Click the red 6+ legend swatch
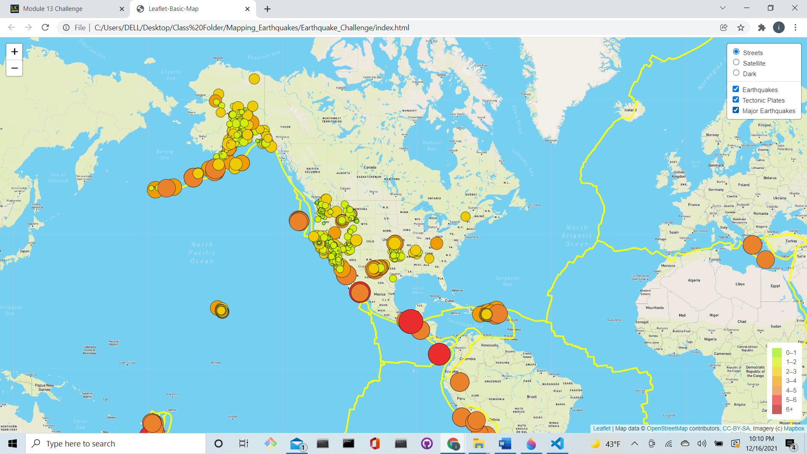The image size is (807, 454). pyautogui.click(x=777, y=409)
